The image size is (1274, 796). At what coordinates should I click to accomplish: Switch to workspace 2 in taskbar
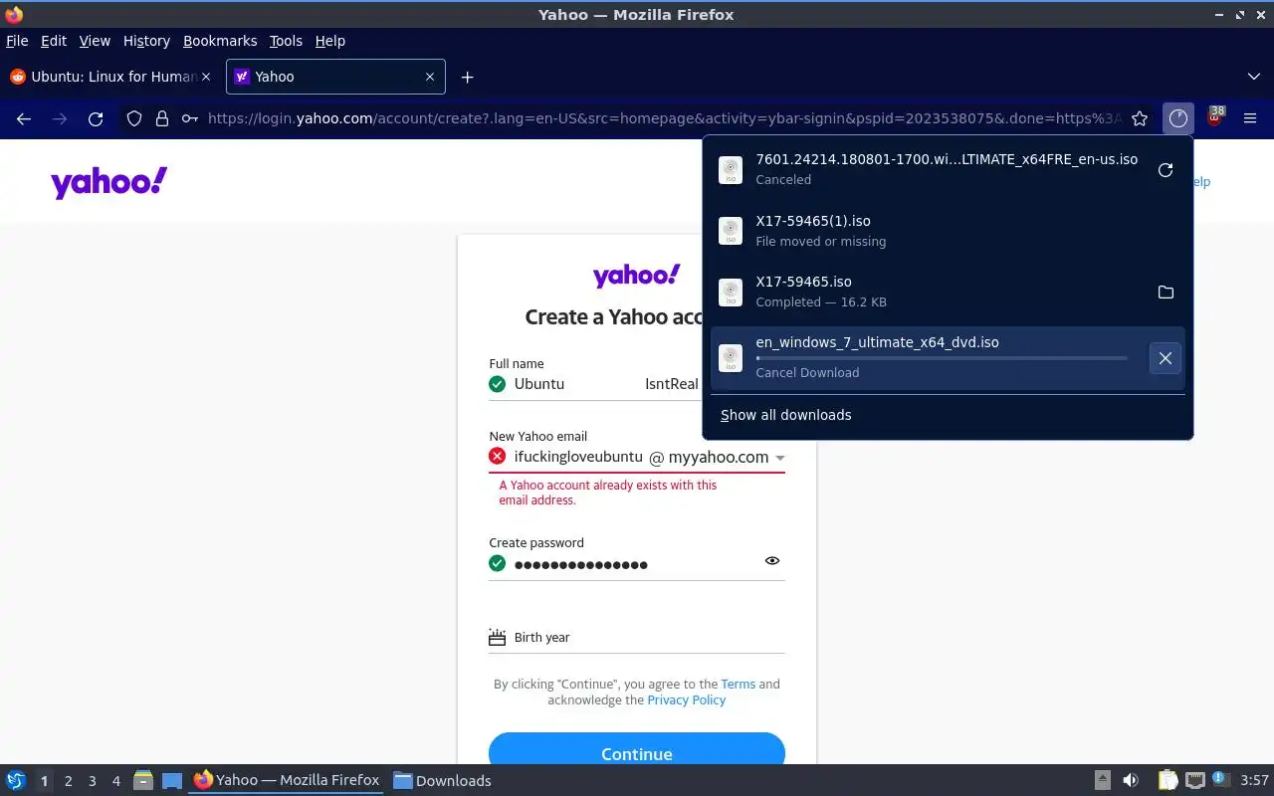pos(68,781)
